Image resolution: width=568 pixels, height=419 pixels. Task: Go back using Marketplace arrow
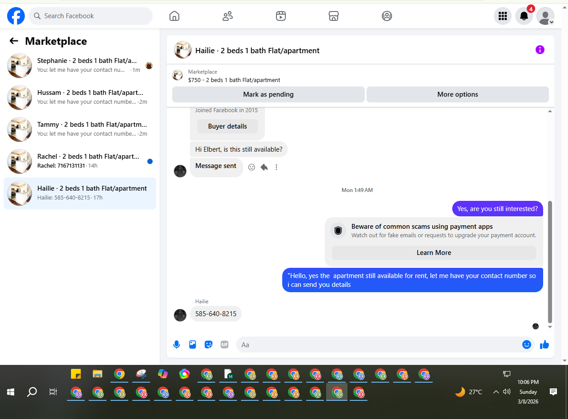pos(14,41)
